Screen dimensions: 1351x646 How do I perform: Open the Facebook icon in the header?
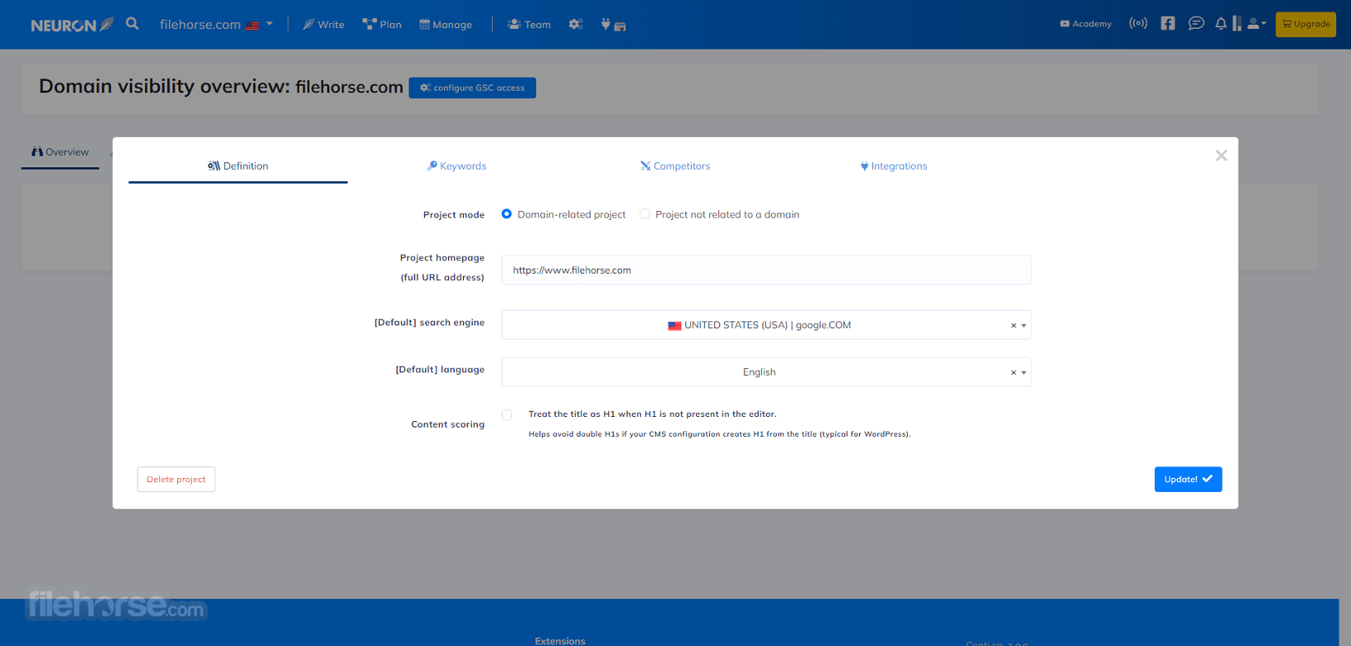pos(1167,23)
